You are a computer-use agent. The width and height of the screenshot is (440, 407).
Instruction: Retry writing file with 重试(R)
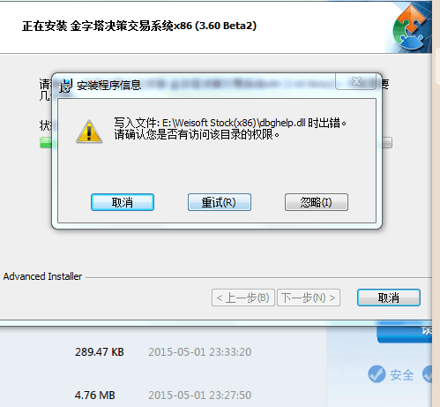[220, 202]
